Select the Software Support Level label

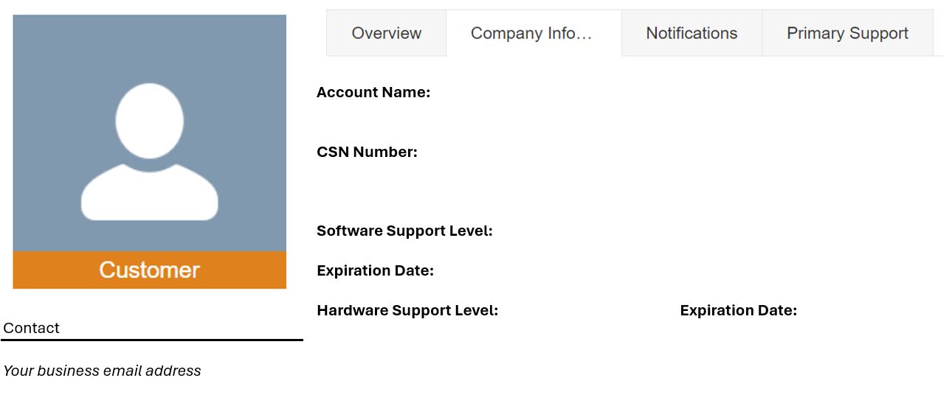404,231
